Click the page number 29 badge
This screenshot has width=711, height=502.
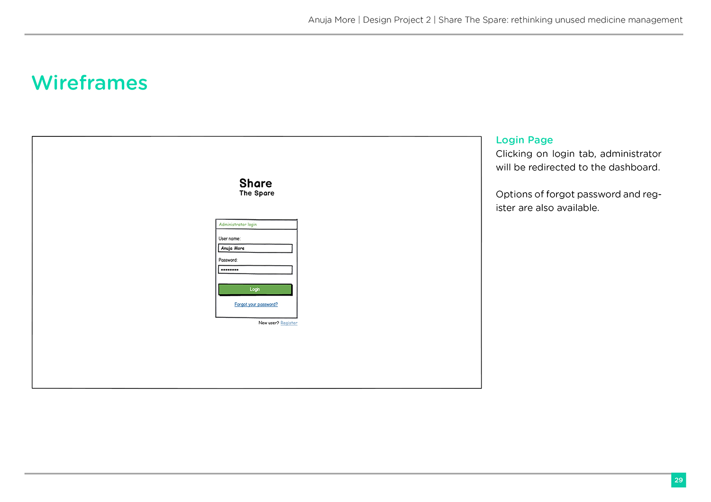[678, 480]
